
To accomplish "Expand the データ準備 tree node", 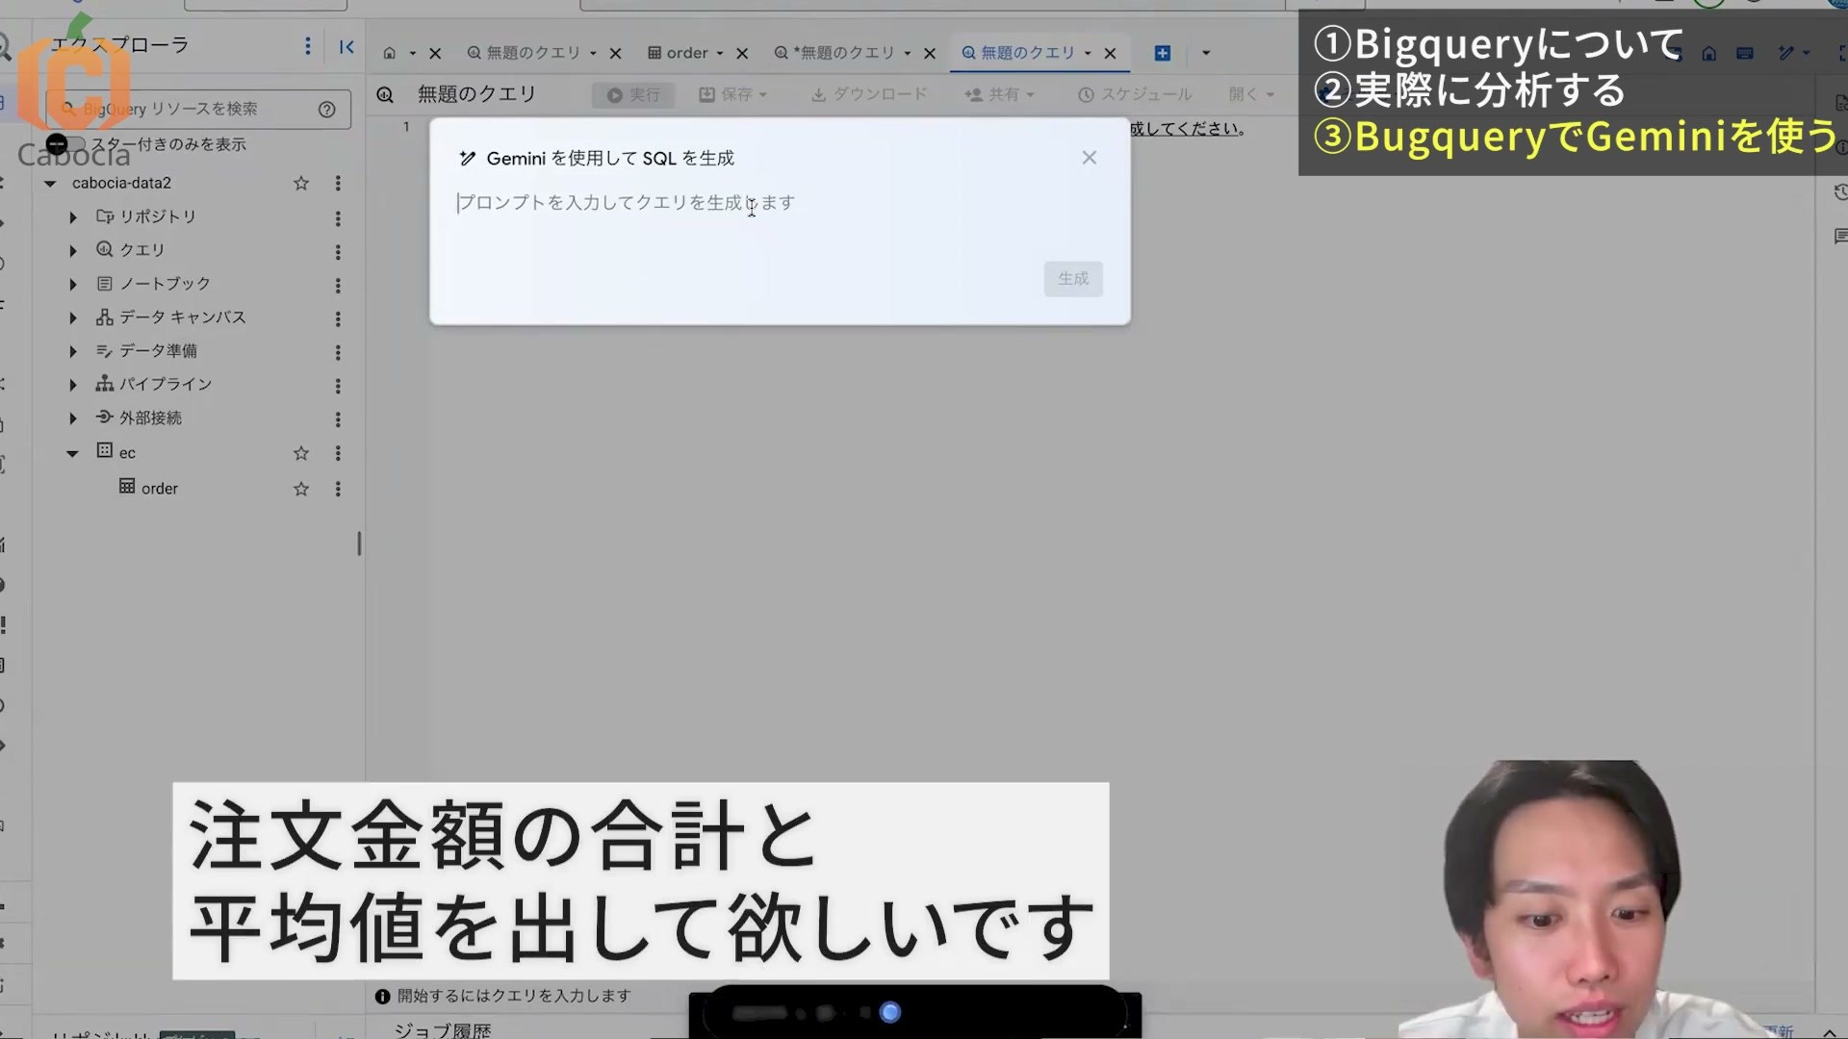I will [x=73, y=351].
